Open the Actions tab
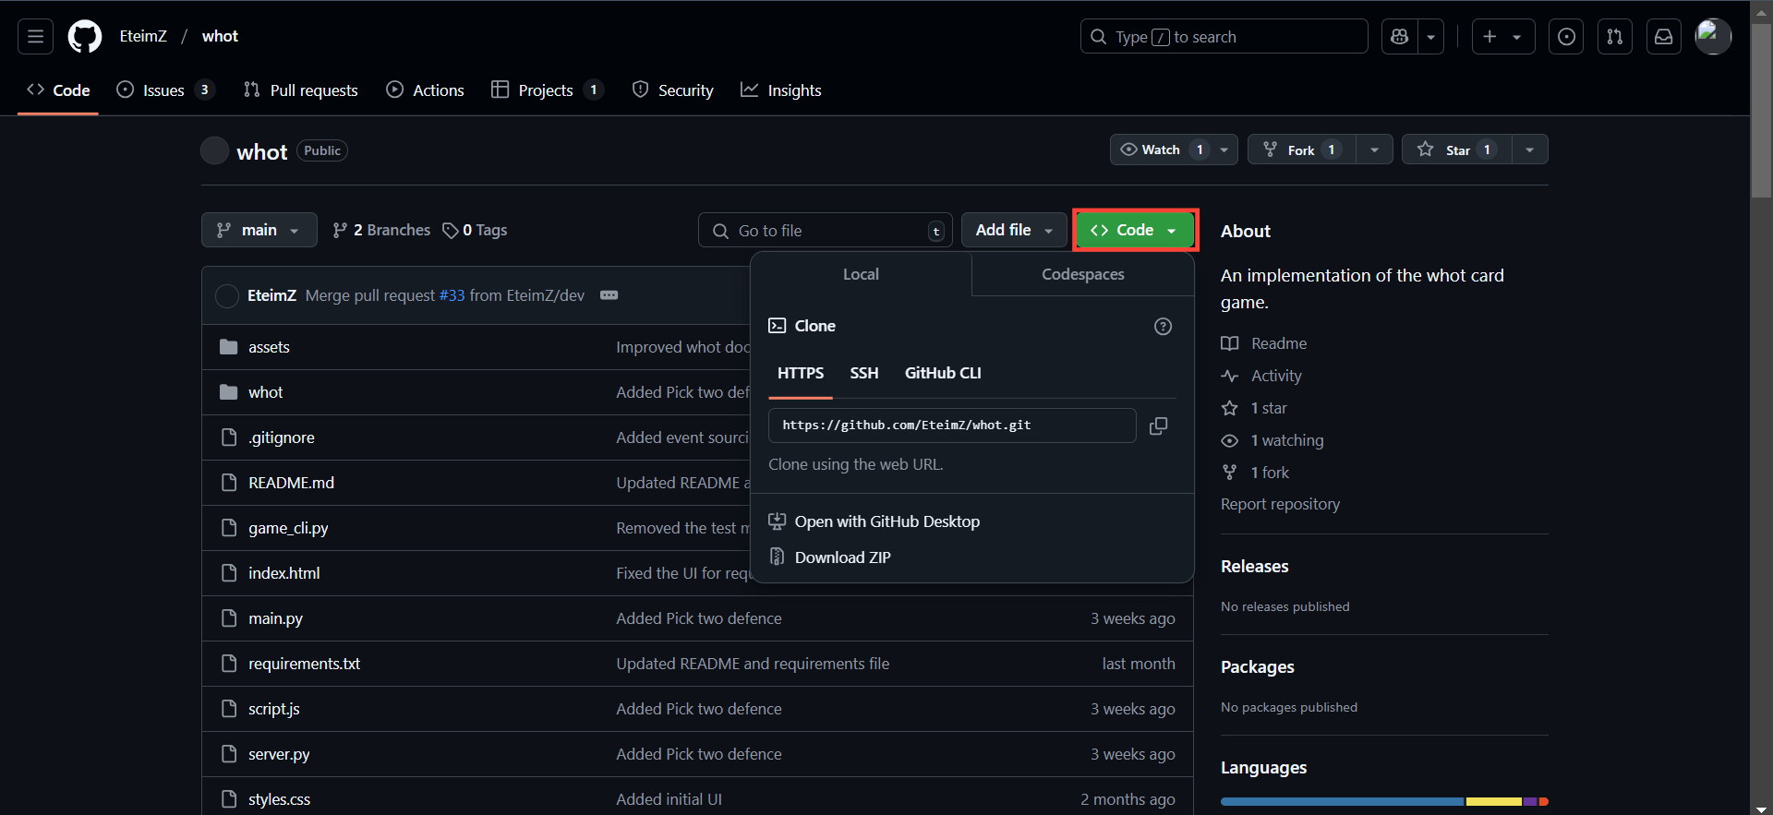The height and width of the screenshot is (815, 1773). coord(426,90)
